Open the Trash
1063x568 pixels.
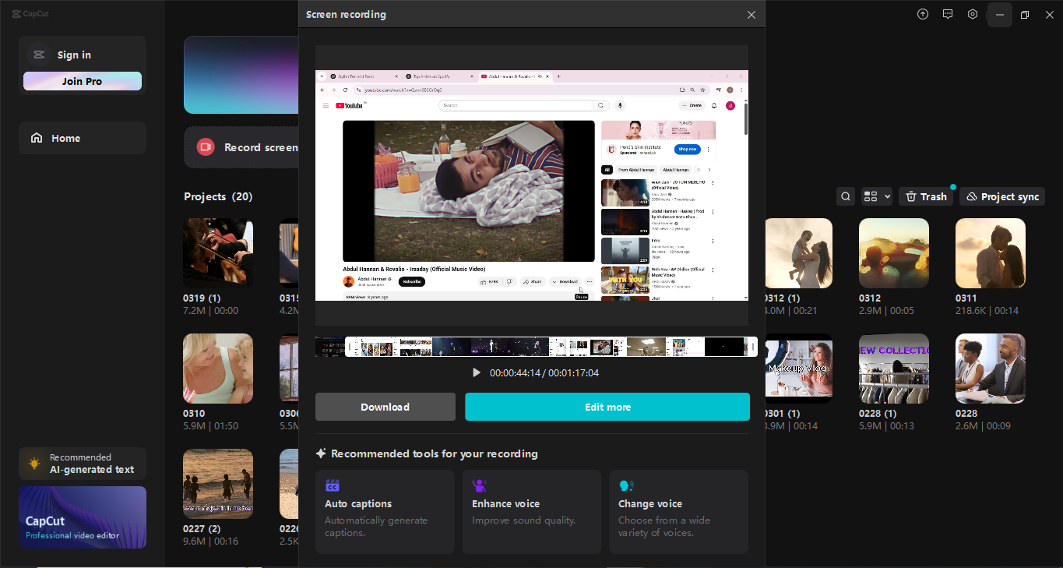point(925,196)
